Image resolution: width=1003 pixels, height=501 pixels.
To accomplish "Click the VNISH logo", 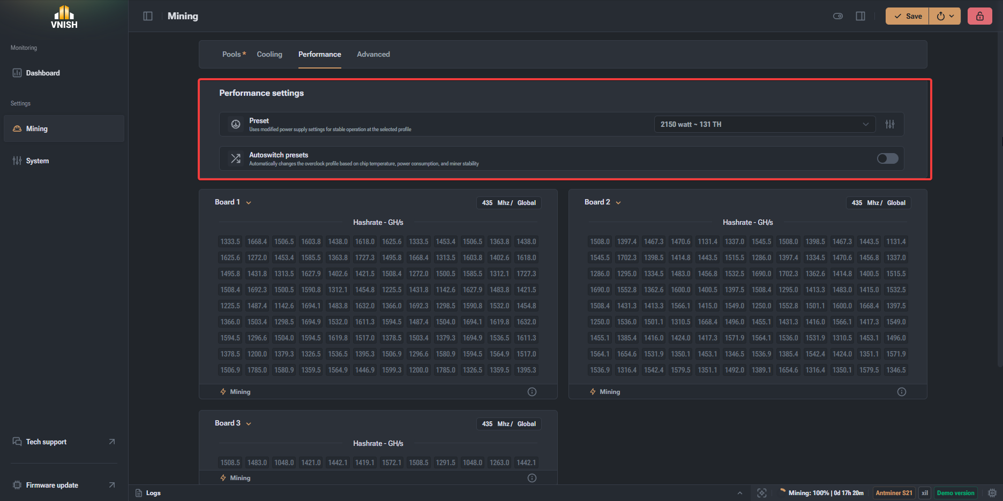I will pos(64,17).
